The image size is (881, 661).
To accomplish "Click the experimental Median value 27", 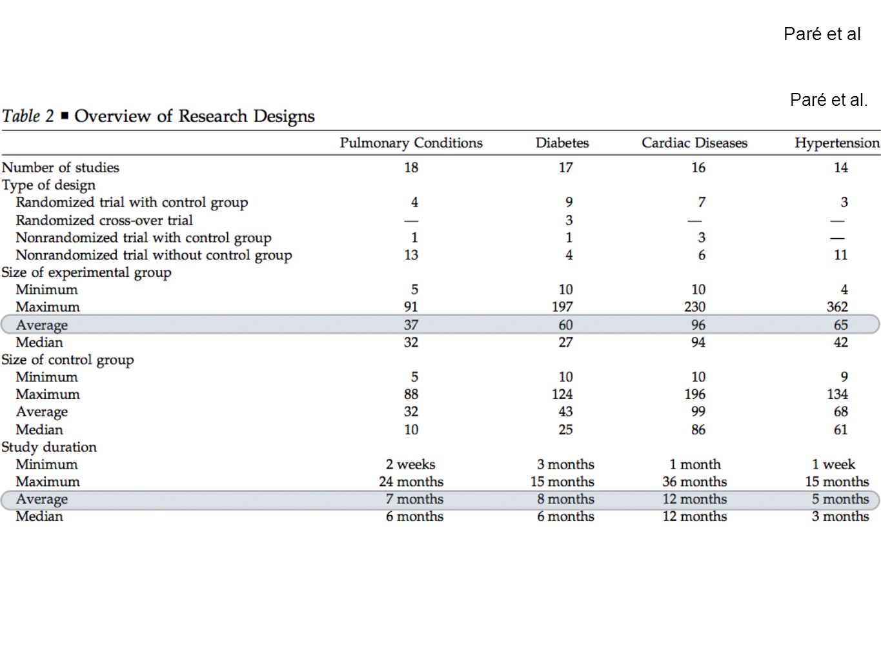I will pyautogui.click(x=565, y=342).
